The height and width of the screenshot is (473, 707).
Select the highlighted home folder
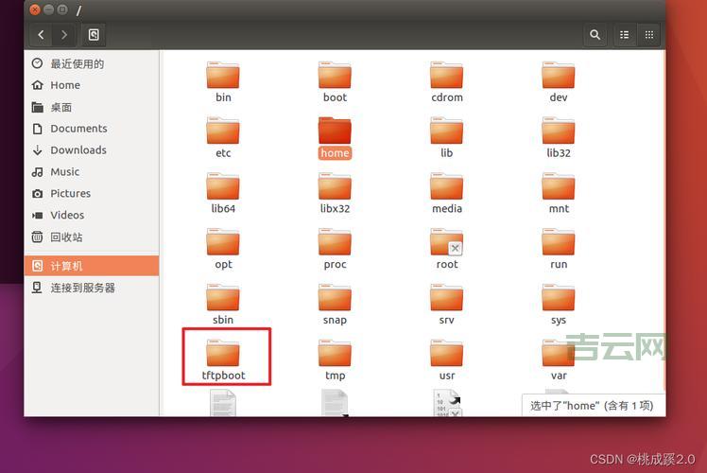[335, 132]
